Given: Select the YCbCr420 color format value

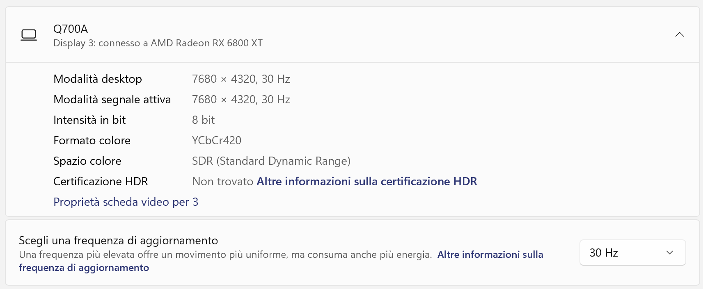Looking at the screenshot, I should pyautogui.click(x=217, y=140).
